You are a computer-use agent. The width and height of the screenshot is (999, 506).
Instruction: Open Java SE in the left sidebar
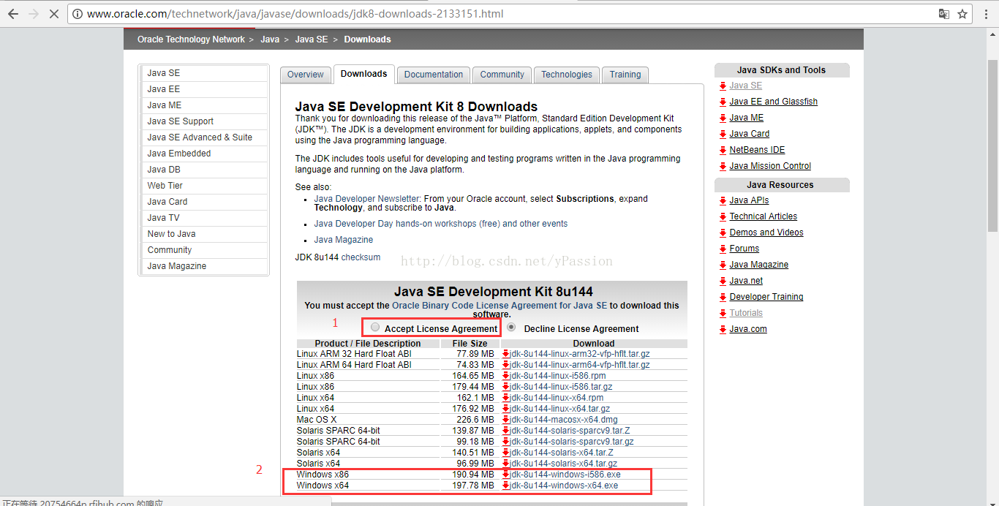click(x=204, y=73)
